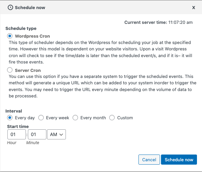Select the Wordpress Cron radio button
202x172 pixels.
pos(10,36)
